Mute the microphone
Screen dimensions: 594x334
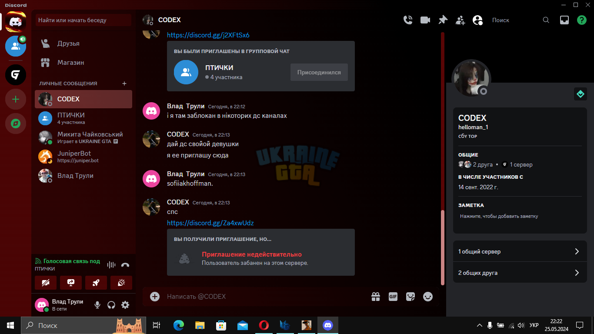97,305
